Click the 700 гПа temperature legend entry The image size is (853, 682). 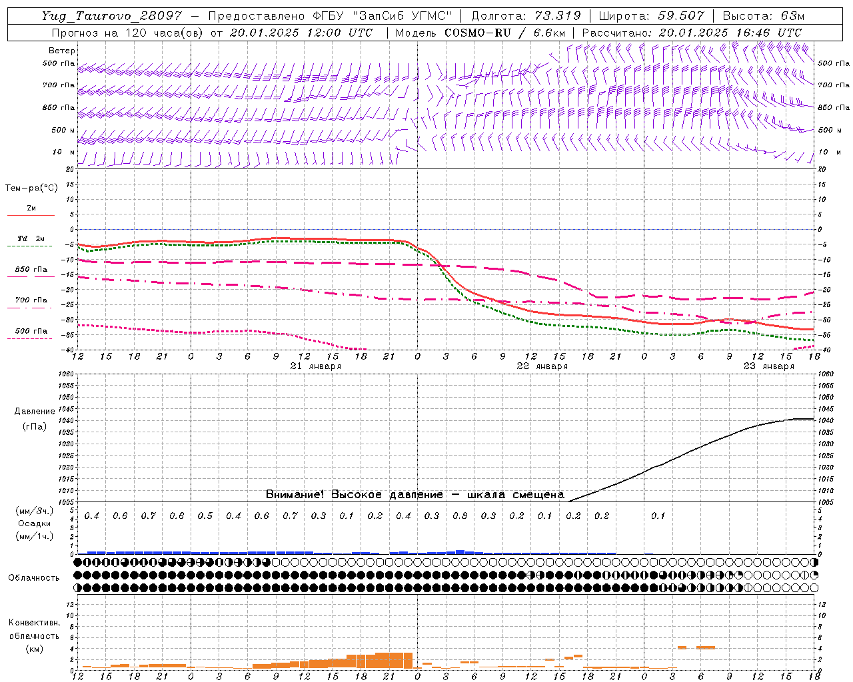[31, 300]
